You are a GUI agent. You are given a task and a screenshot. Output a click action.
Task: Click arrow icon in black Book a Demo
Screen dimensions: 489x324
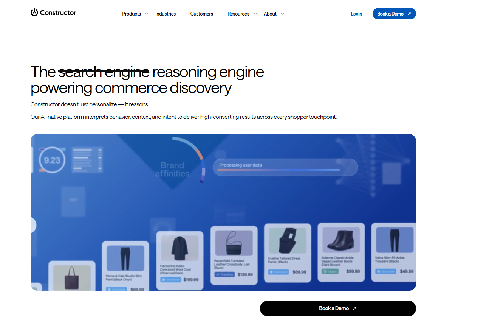click(354, 308)
